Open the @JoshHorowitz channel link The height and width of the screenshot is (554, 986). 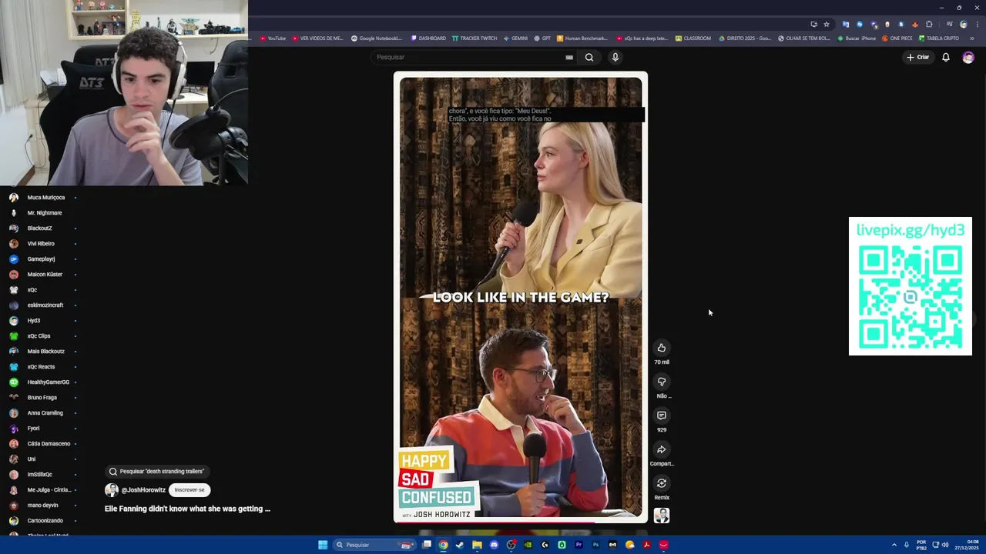coord(143,490)
